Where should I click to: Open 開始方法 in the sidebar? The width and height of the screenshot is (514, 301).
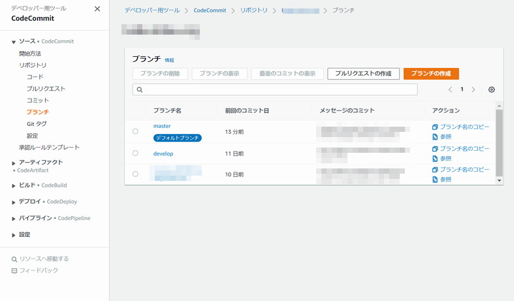pos(30,54)
